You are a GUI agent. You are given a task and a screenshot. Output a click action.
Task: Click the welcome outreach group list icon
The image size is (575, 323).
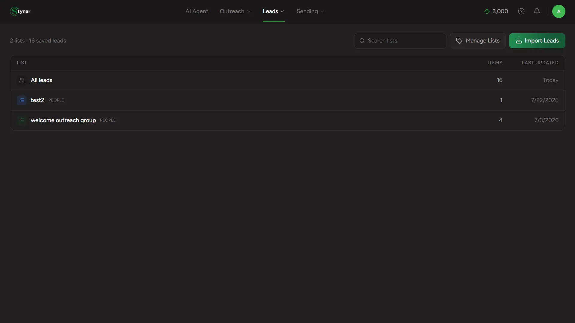tap(22, 120)
